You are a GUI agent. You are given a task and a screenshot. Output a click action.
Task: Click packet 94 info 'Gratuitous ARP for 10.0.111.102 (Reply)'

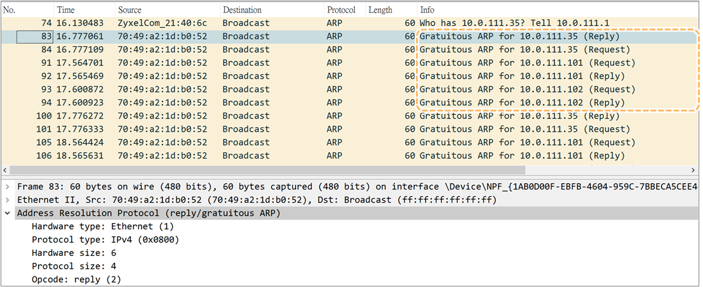pyautogui.click(x=522, y=103)
